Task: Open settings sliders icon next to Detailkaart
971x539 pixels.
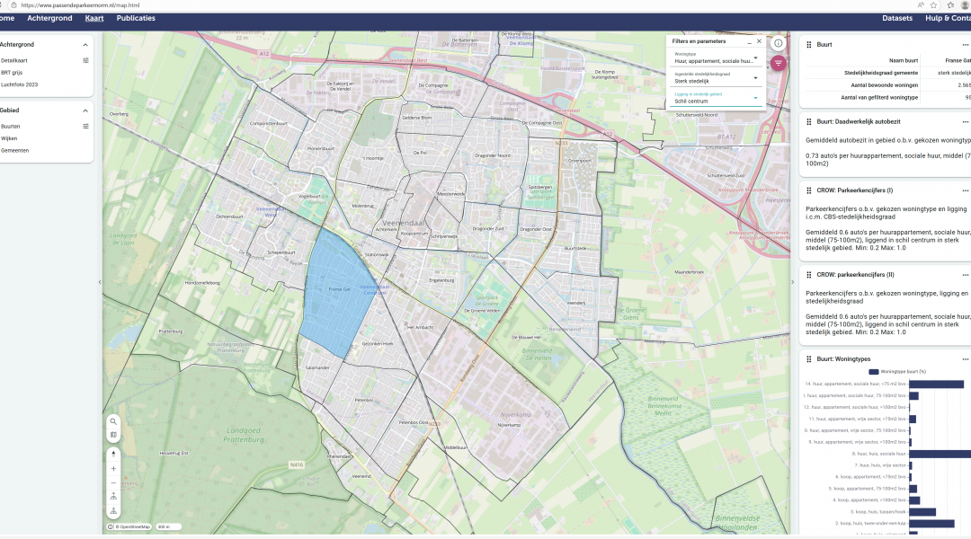Action: pos(86,60)
